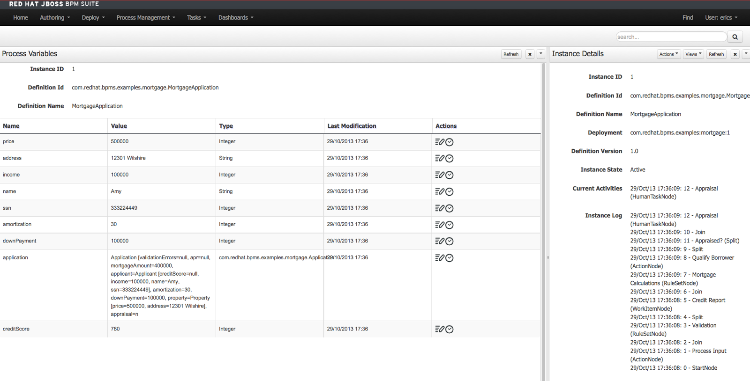Click the amortization value 30
Screen dimensions: 750x381
click(114, 224)
